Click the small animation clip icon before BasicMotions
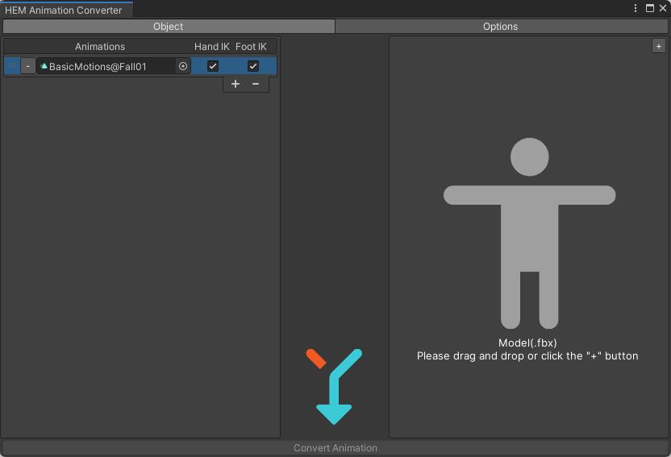This screenshot has width=671, height=457. 44,66
